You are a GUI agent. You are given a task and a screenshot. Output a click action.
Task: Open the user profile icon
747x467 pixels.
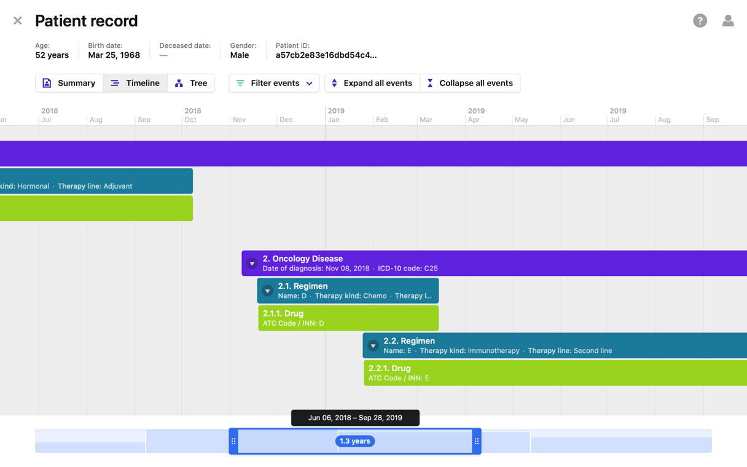click(x=728, y=21)
